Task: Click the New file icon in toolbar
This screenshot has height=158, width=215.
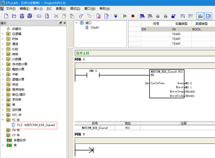Action: pos(6,16)
